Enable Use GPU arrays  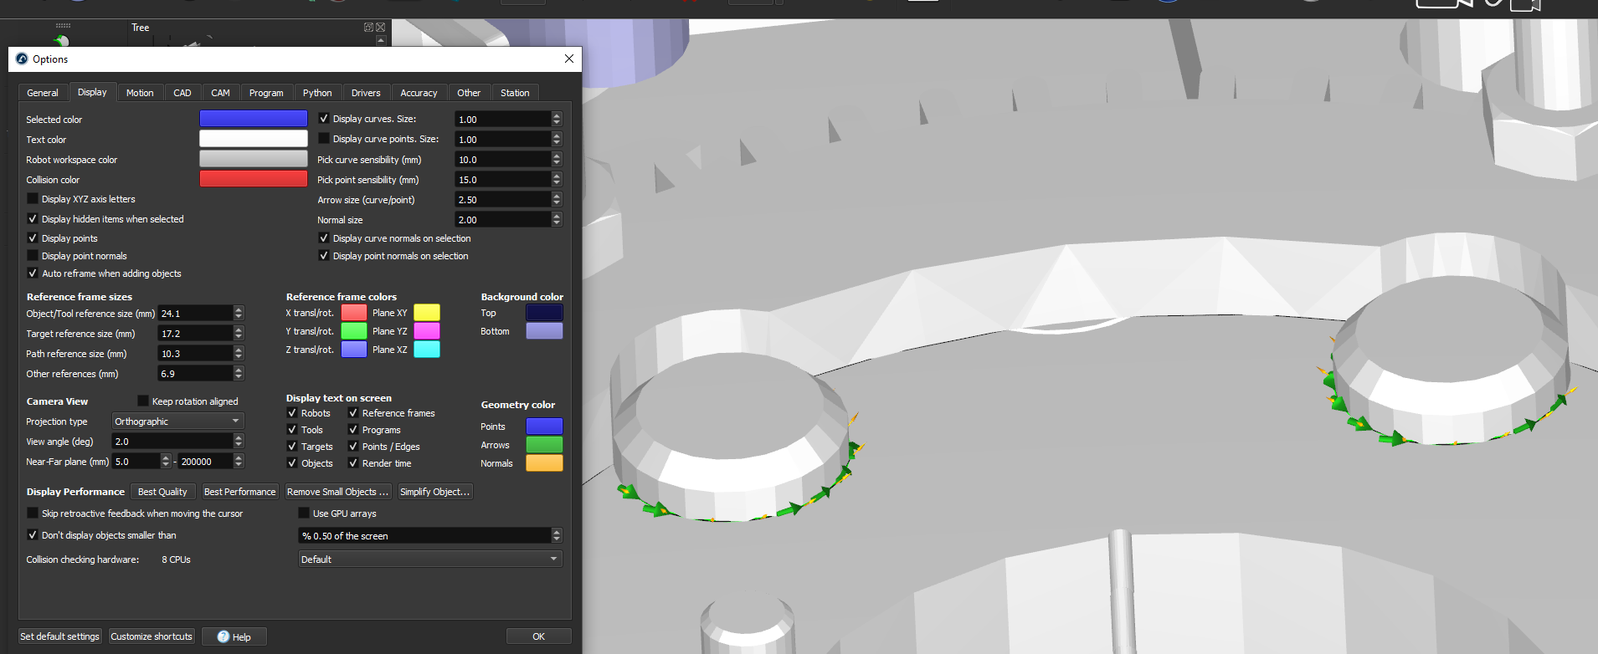click(x=304, y=513)
